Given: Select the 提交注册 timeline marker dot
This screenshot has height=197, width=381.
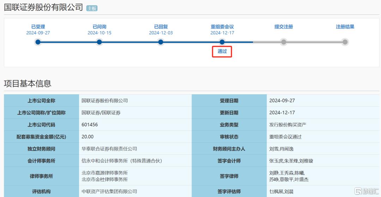Looking at the screenshot, I should point(284,42).
